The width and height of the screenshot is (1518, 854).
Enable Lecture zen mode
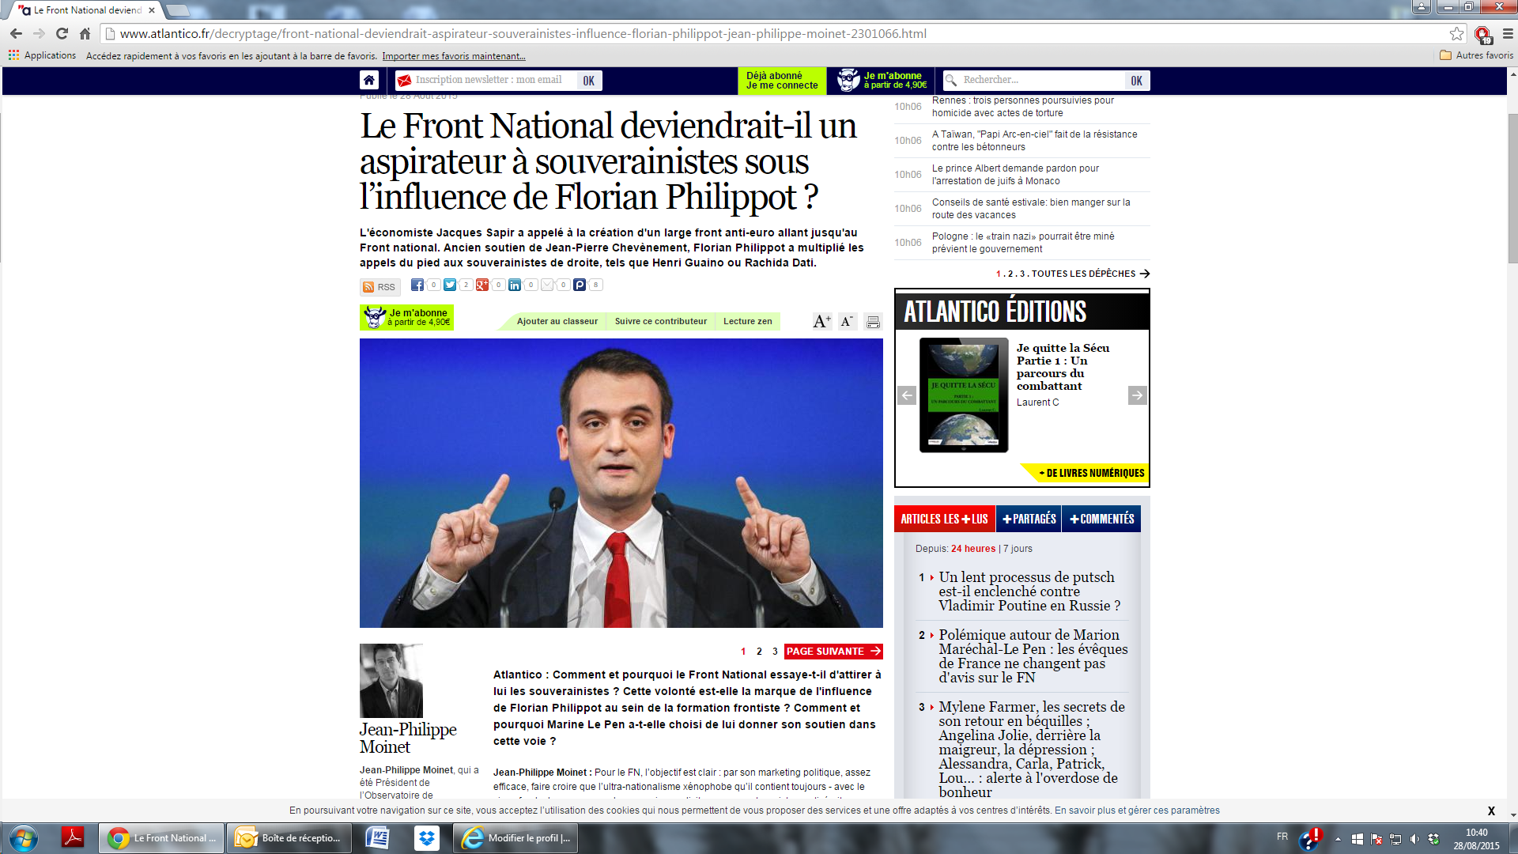[x=747, y=321]
